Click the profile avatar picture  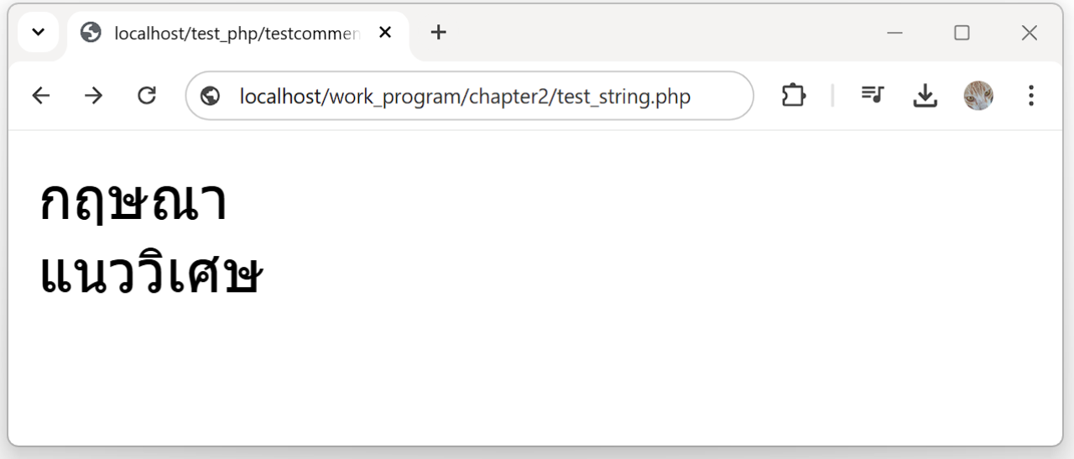pyautogui.click(x=978, y=96)
